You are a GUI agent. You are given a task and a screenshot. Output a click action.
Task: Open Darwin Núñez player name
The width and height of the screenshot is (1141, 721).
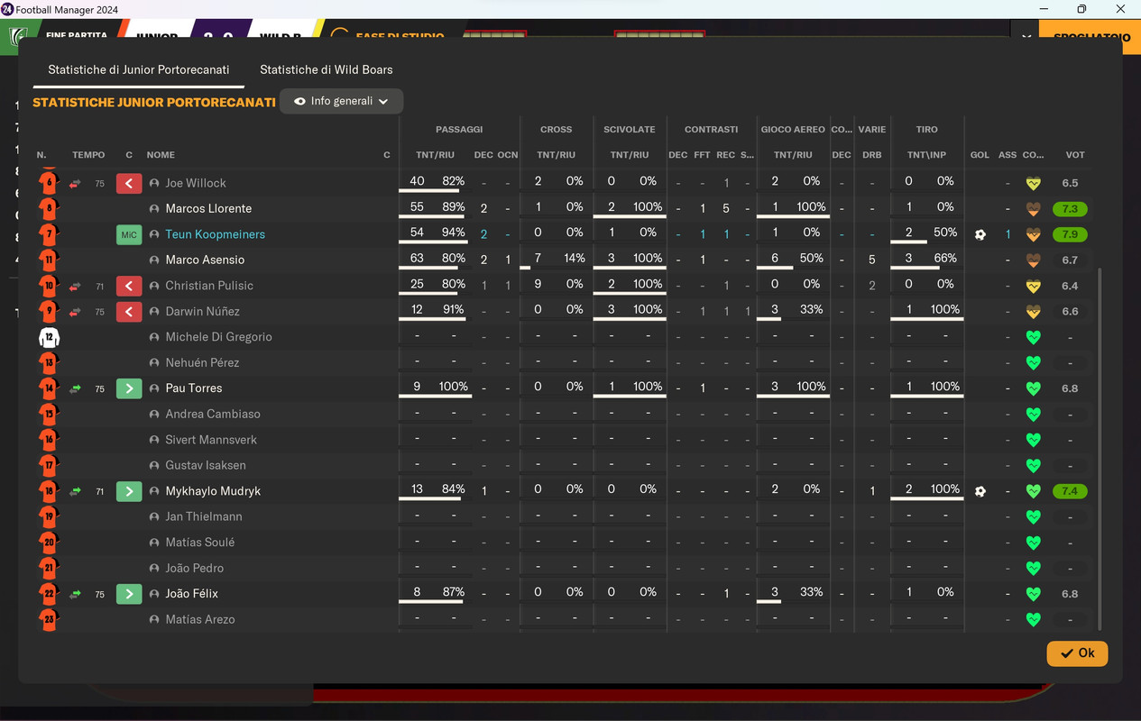[x=202, y=311]
